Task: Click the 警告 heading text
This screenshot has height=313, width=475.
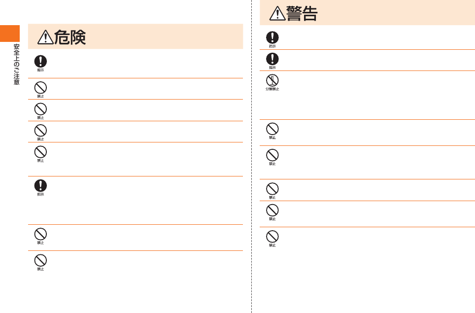Action: coord(302,14)
